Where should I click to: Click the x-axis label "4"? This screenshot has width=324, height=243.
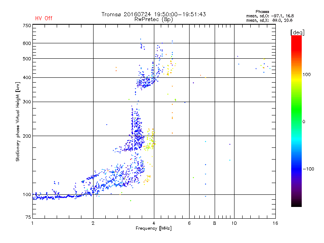pyautogui.click(x=154, y=223)
